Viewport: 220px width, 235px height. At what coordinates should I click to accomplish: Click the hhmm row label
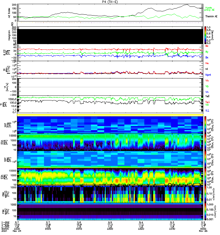pyautogui.click(x=5, y=229)
